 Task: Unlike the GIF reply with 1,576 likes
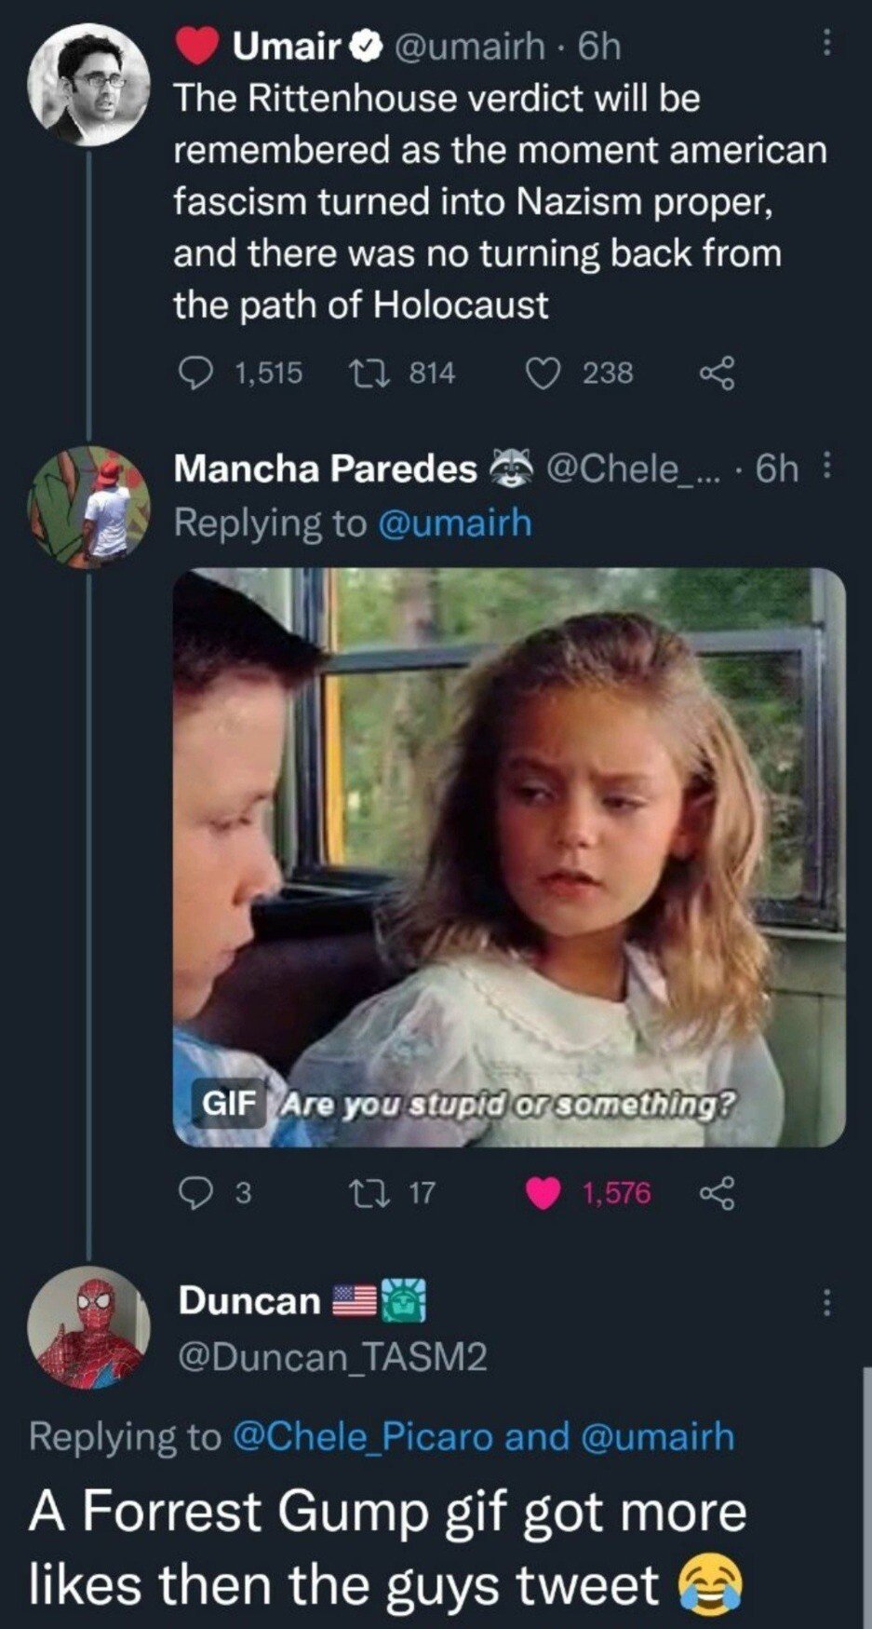pyautogui.click(x=543, y=1193)
